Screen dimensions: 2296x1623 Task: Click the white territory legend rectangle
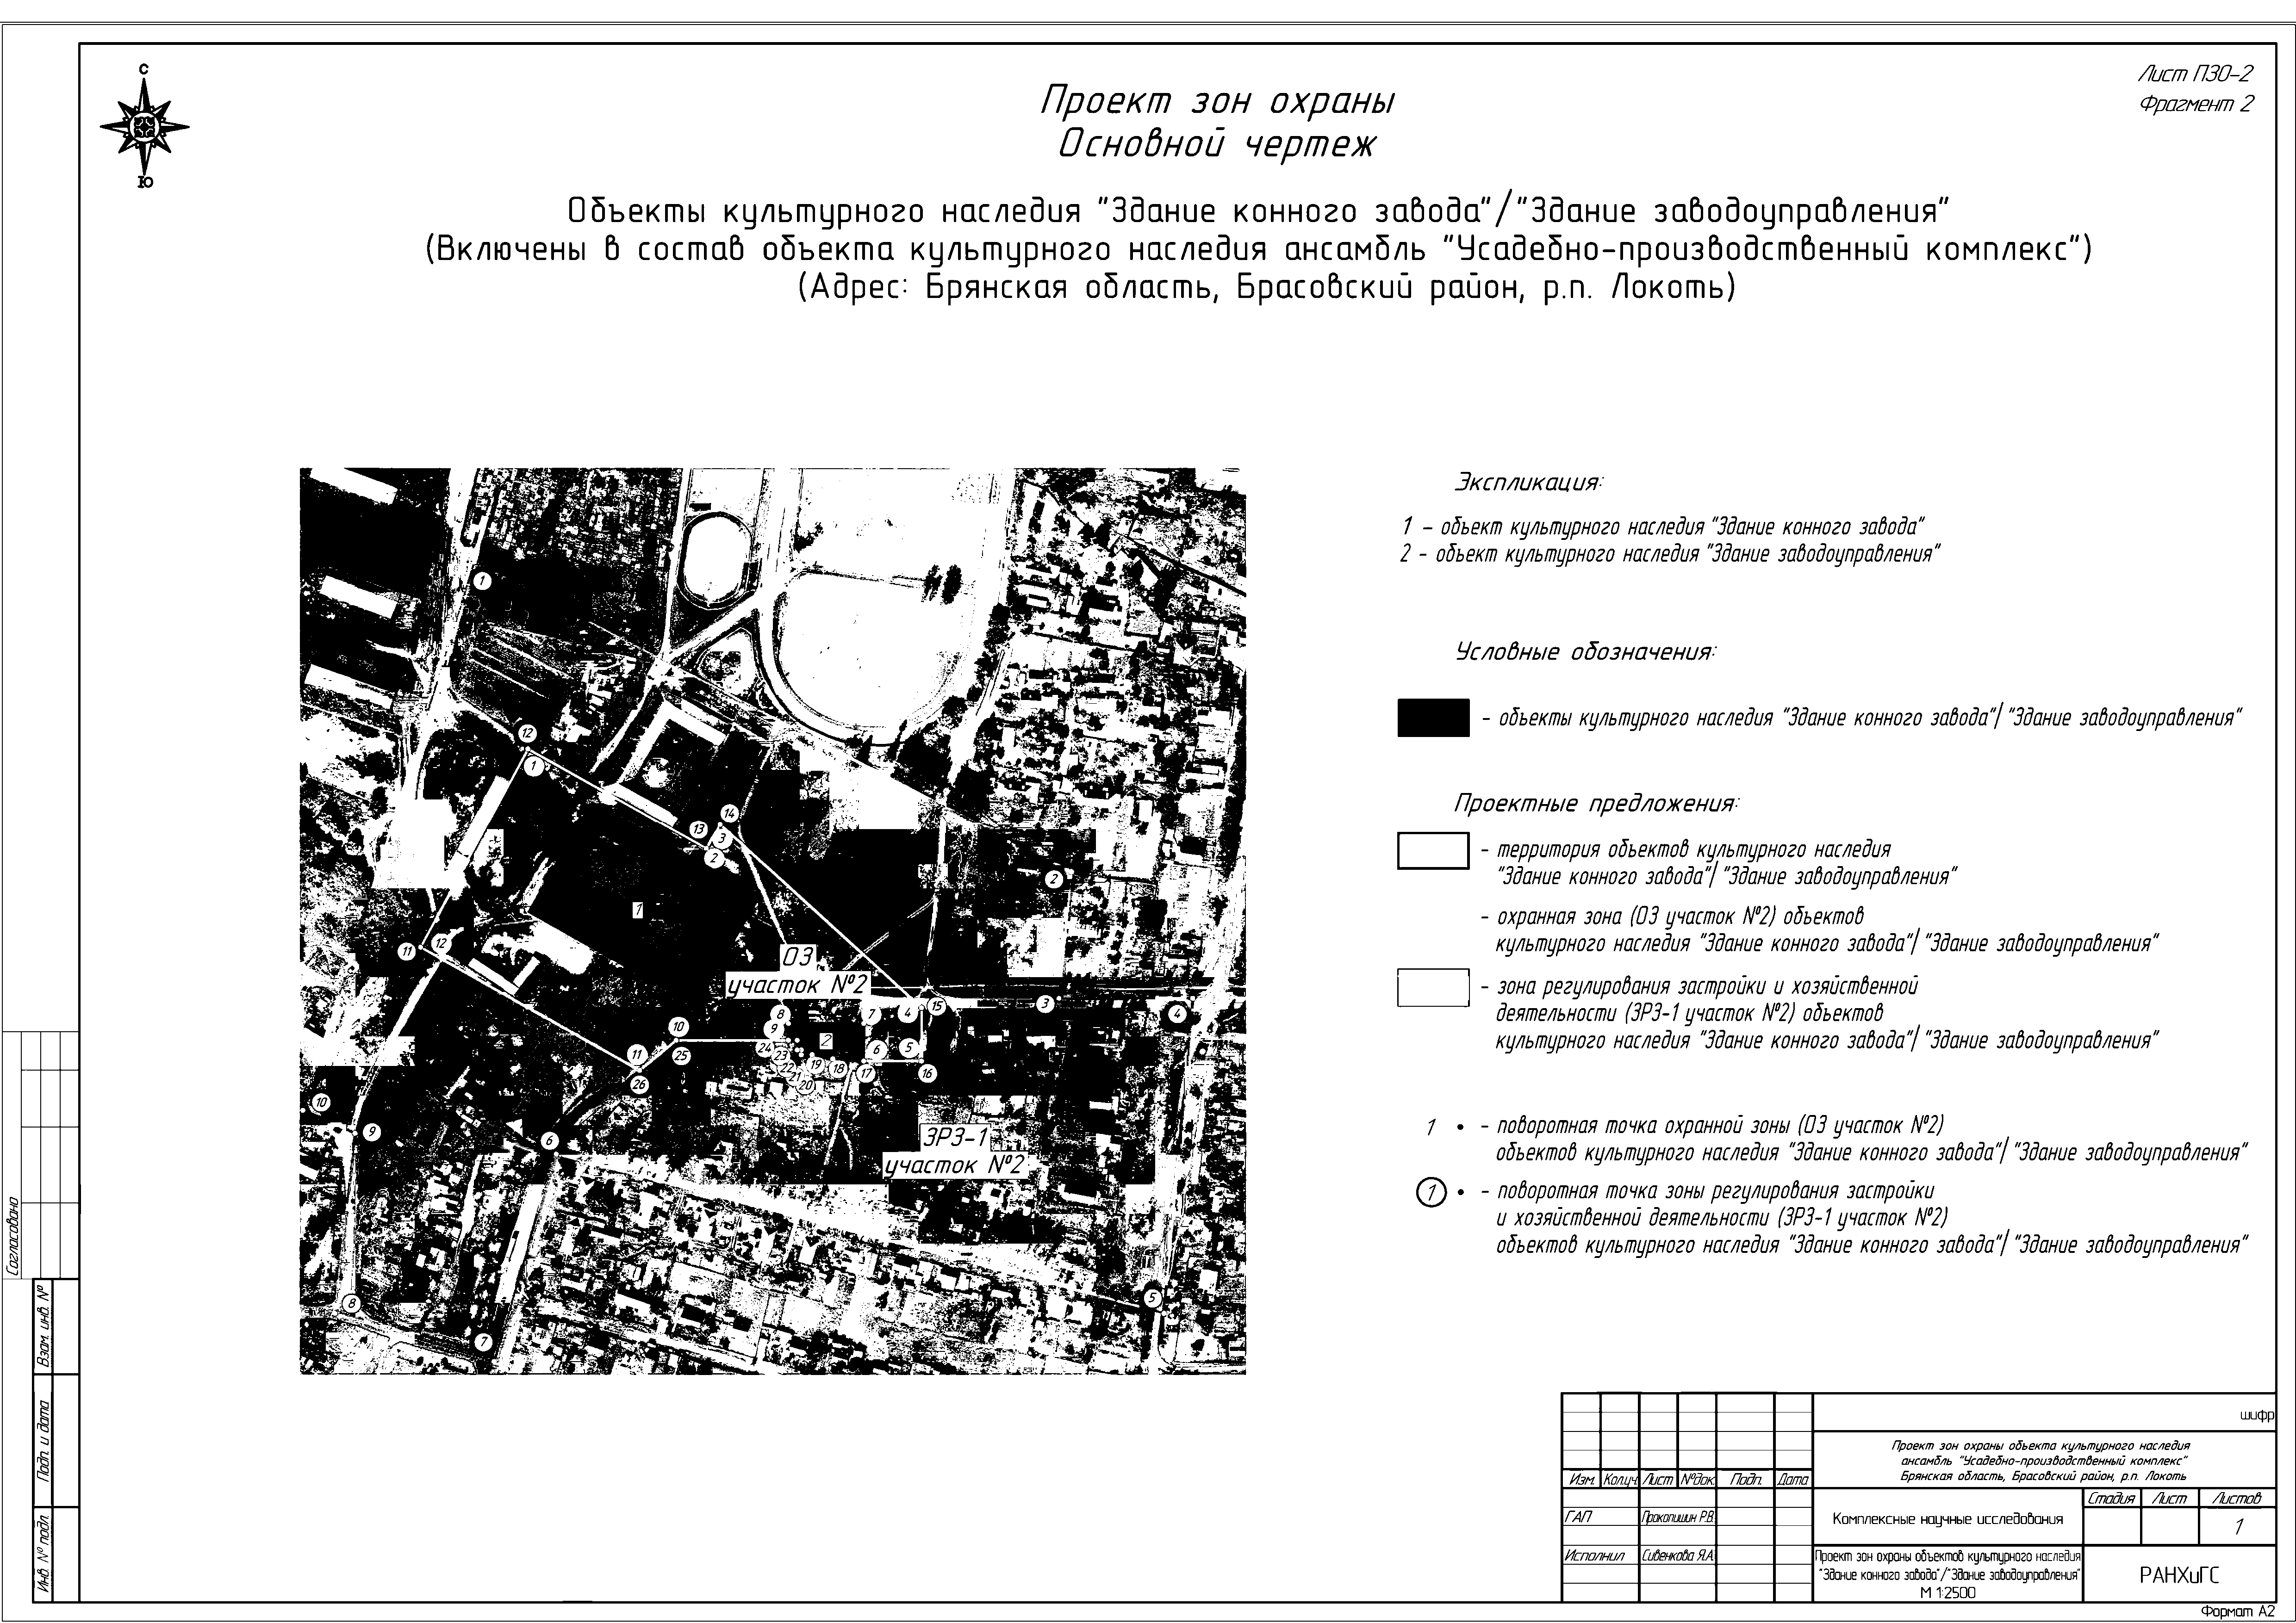tap(1433, 850)
